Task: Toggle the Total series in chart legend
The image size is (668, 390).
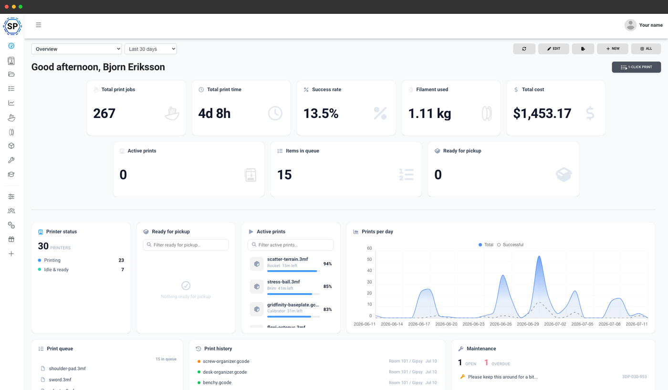Action: [486, 245]
